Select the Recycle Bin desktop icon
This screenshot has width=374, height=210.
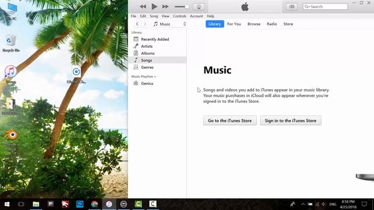[x=11, y=43]
